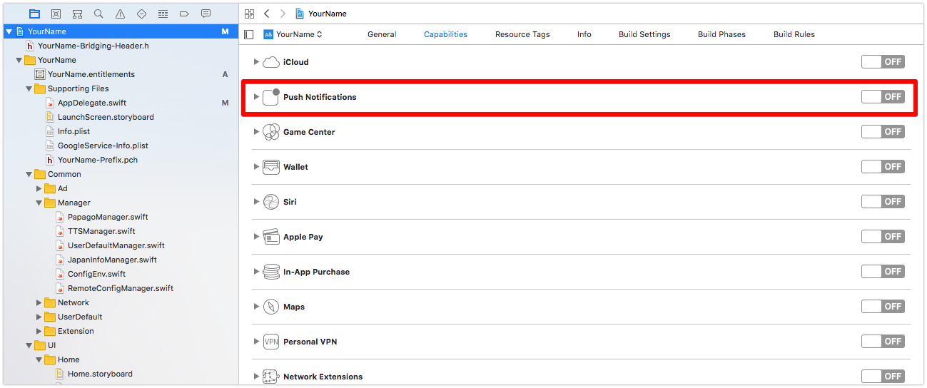Expand the Game Center section
The image size is (927, 388).
pos(256,132)
